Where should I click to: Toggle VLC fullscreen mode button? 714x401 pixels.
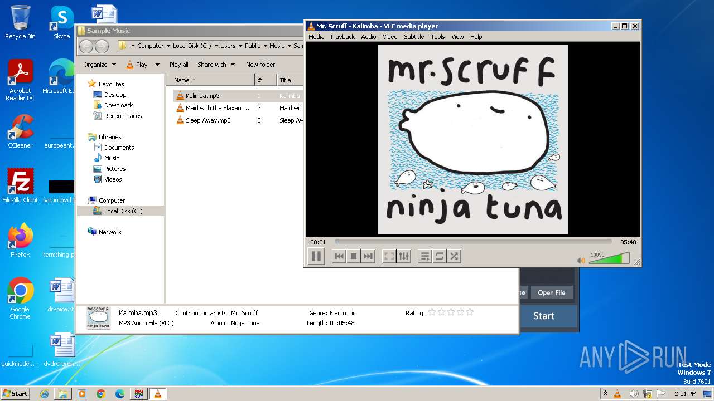pos(389,256)
